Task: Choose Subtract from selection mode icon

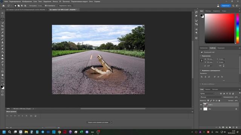Action: coord(22,6)
